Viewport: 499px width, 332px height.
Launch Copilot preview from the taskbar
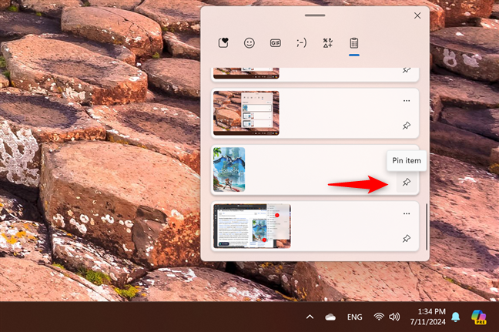click(x=479, y=317)
